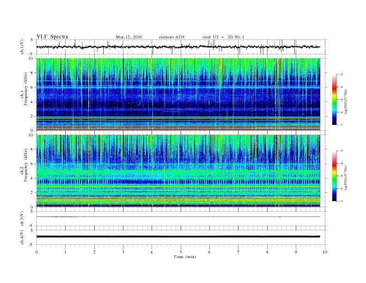366x283 pixels.
Task: Click the "6" kHz tick on ch.1 frequency axis
Action: click(x=32, y=87)
